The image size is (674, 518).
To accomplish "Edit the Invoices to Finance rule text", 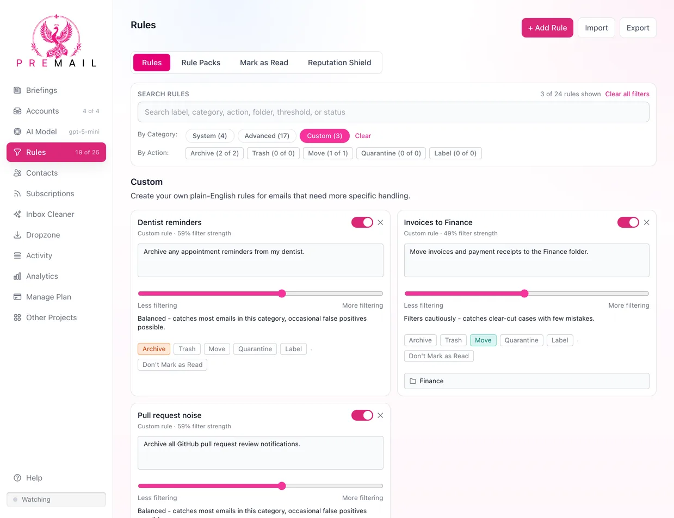I will point(527,260).
